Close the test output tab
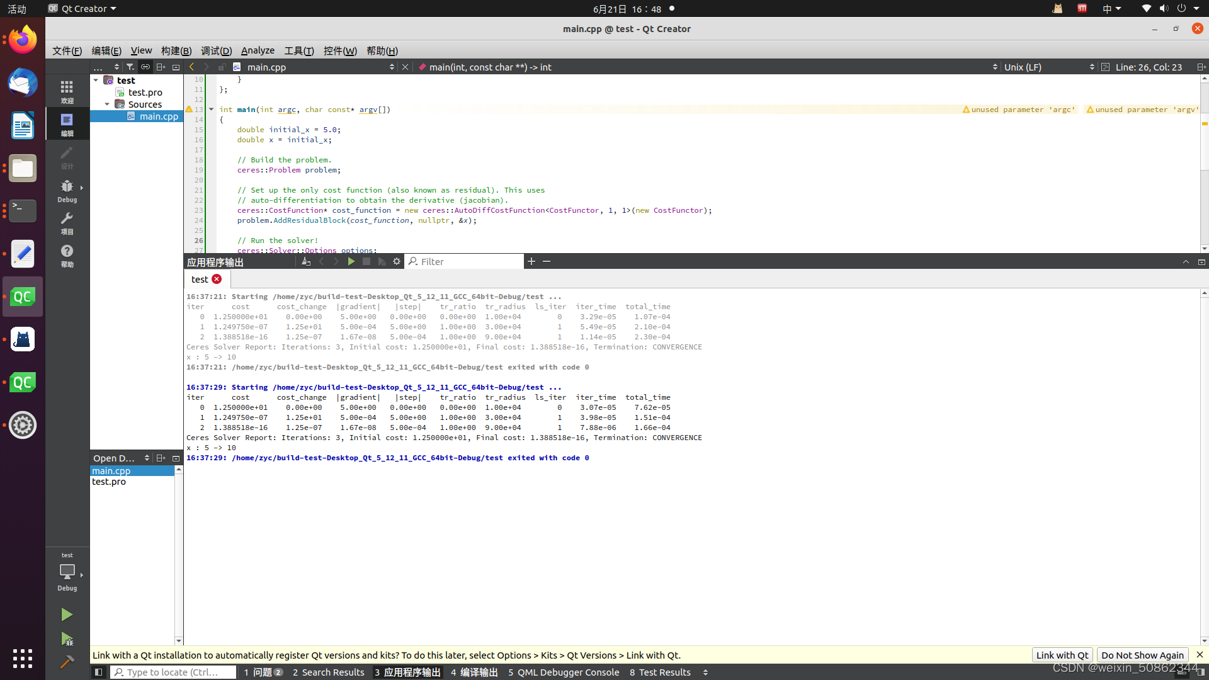Image resolution: width=1209 pixels, height=680 pixels. (217, 279)
